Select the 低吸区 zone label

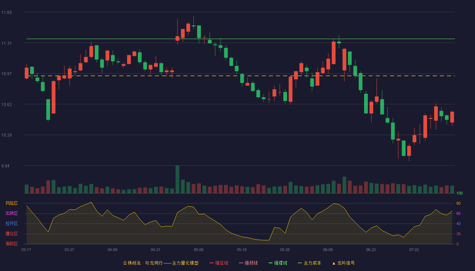click(12, 244)
